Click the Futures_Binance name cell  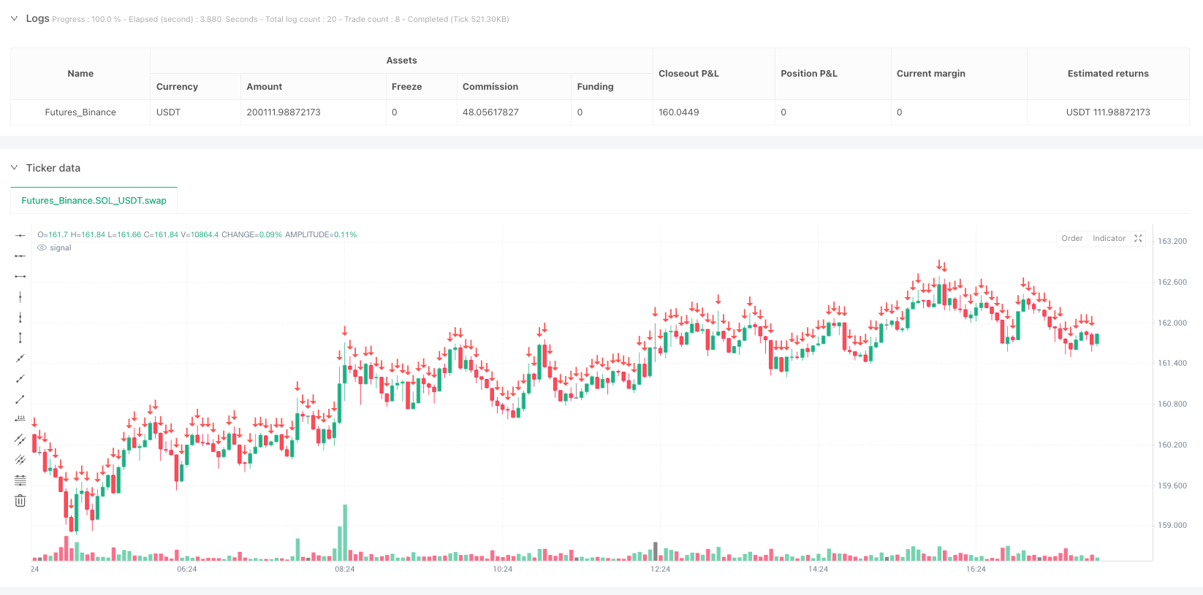coord(80,112)
